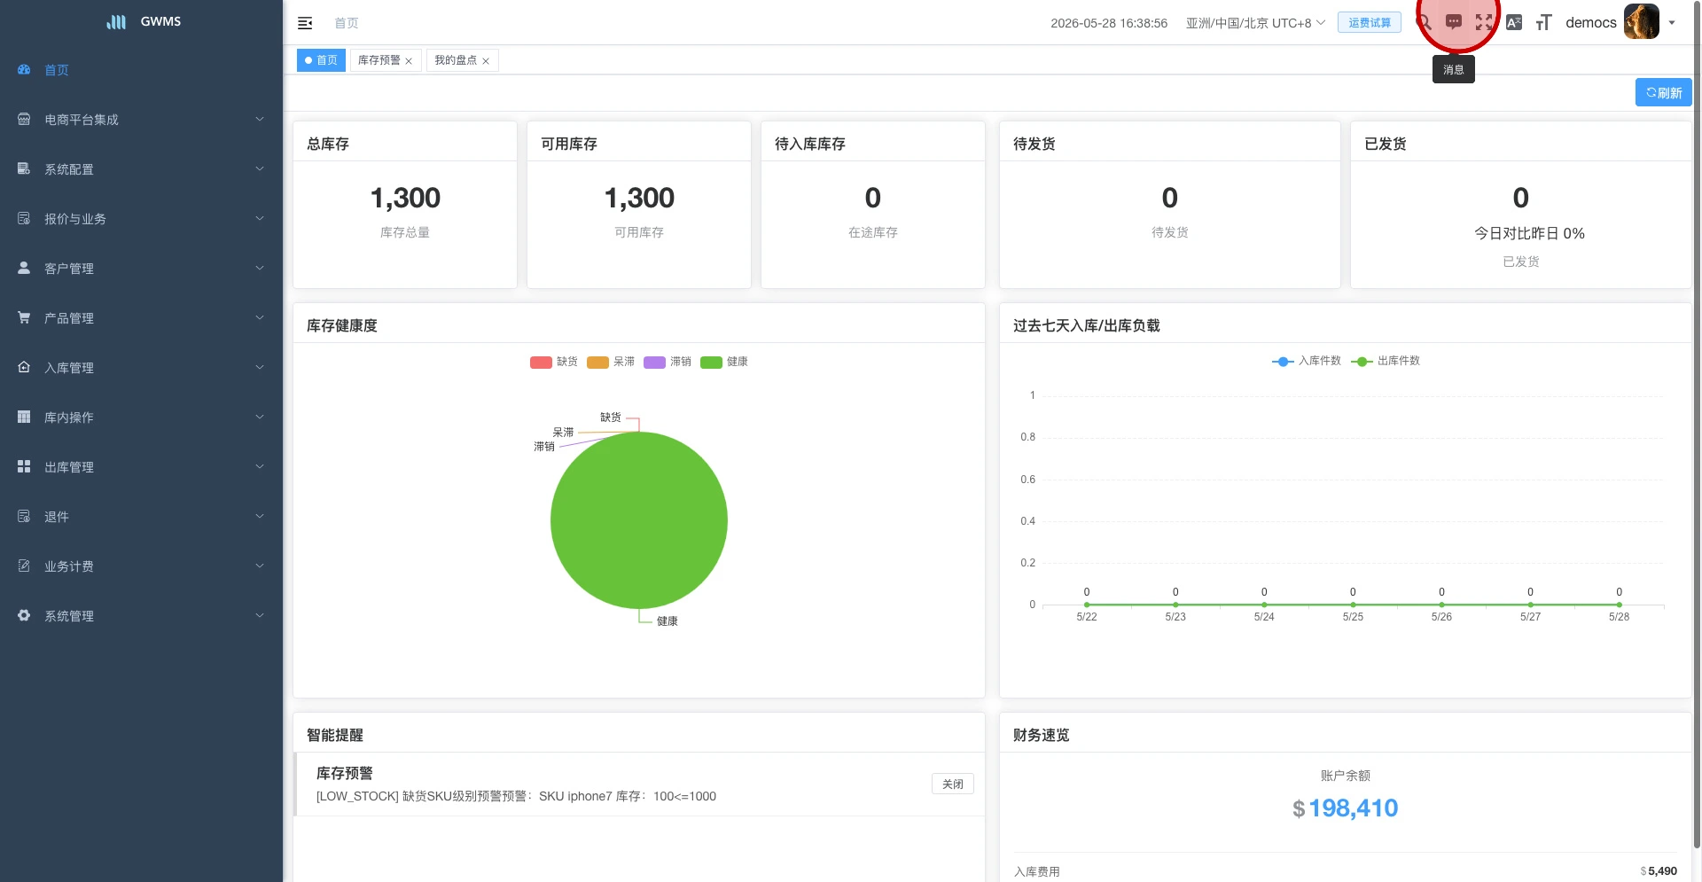The height and width of the screenshot is (882, 1702).
Task: Collapse sidebar with the hamburger icon
Action: [305, 23]
